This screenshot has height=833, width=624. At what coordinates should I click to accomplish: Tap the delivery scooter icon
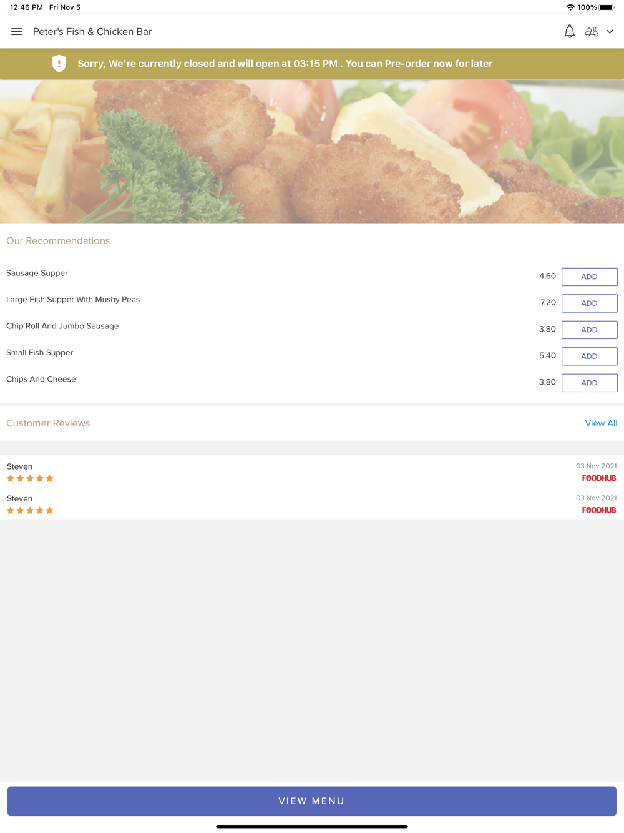pyautogui.click(x=592, y=32)
